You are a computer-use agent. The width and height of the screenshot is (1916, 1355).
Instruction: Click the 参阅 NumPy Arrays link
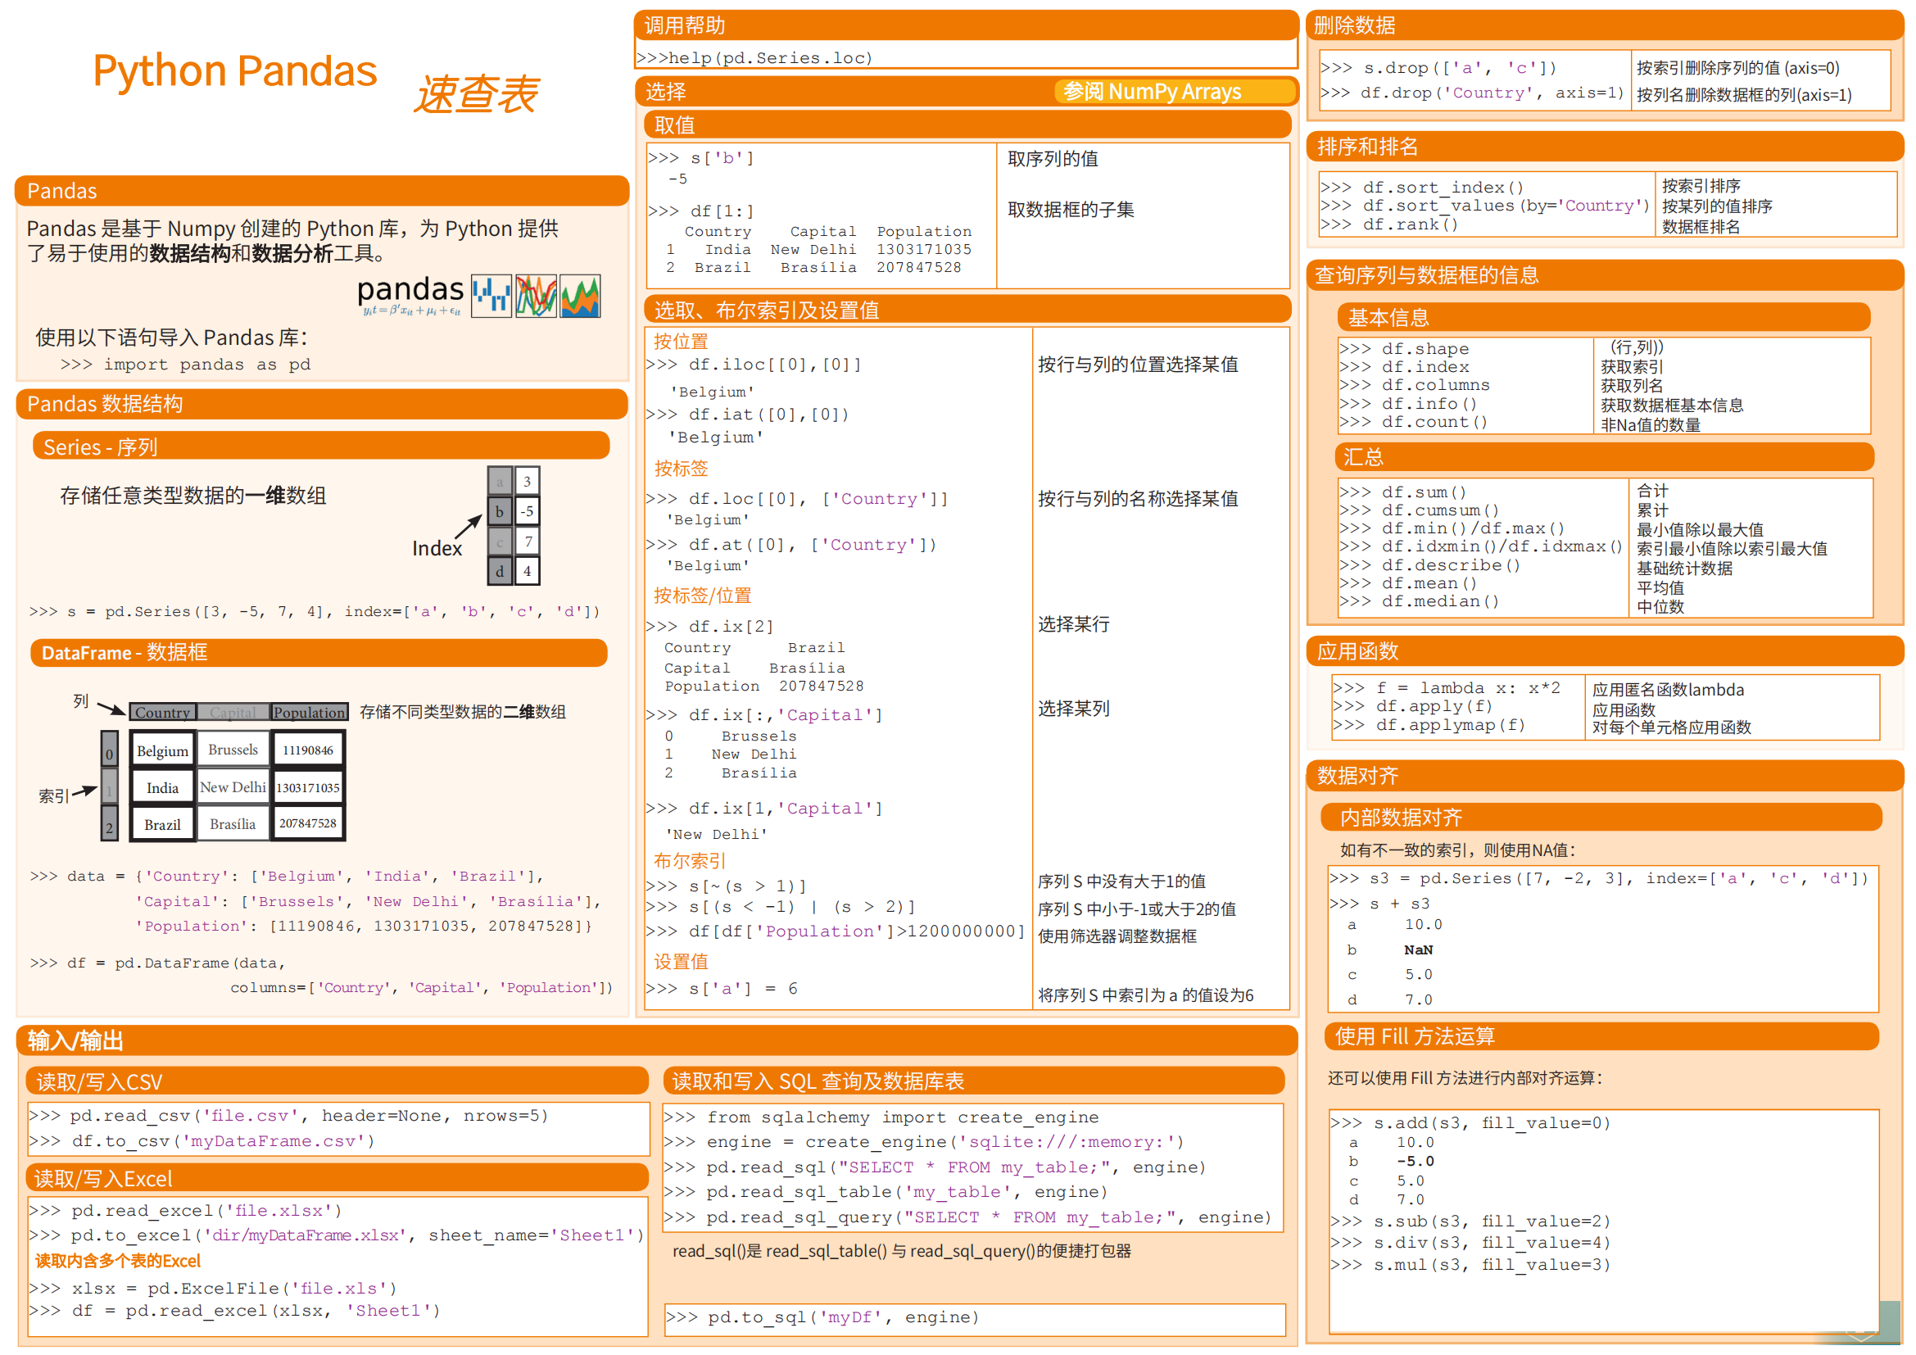(1152, 91)
